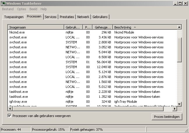The width and height of the screenshot is (189, 133).
Task: Sort by the Geheuge... column header
Action: (x=103, y=27)
